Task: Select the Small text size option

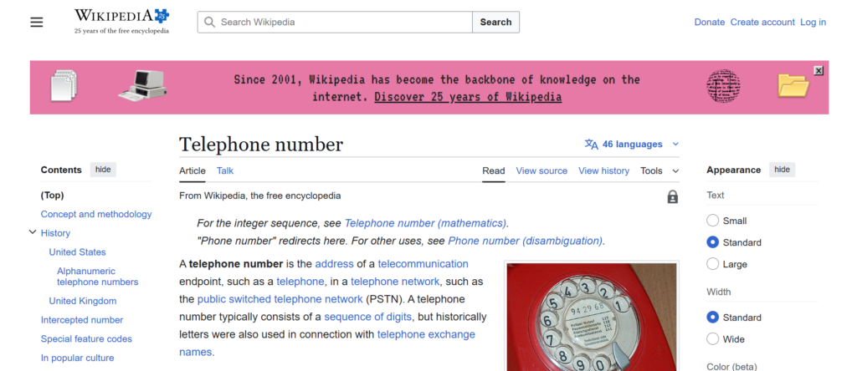Action: 713,221
